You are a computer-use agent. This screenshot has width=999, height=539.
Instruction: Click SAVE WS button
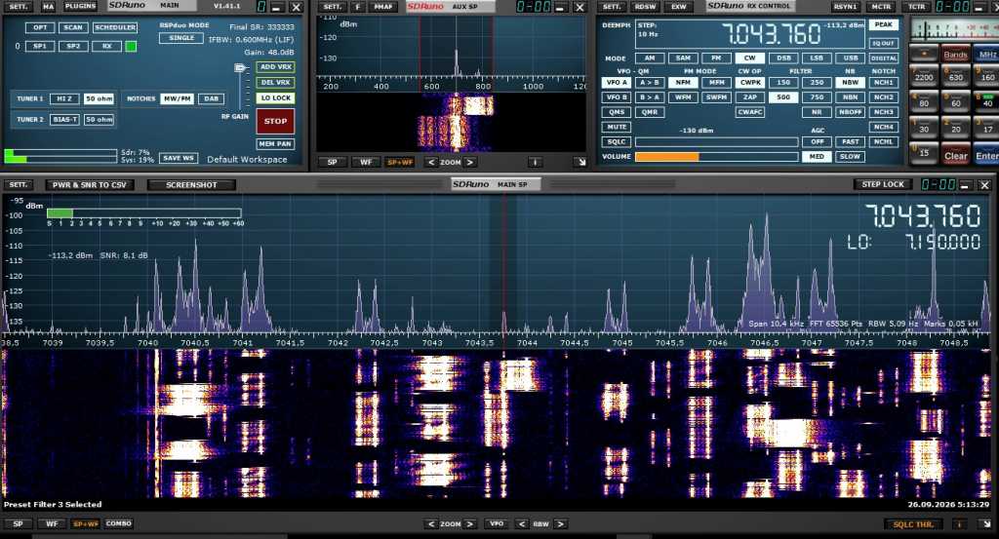[179, 158]
